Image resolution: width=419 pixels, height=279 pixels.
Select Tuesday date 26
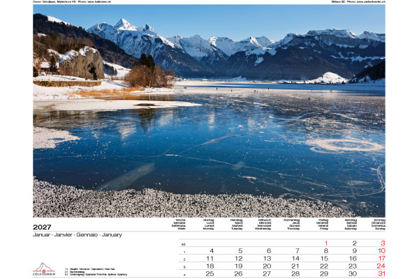239,274
